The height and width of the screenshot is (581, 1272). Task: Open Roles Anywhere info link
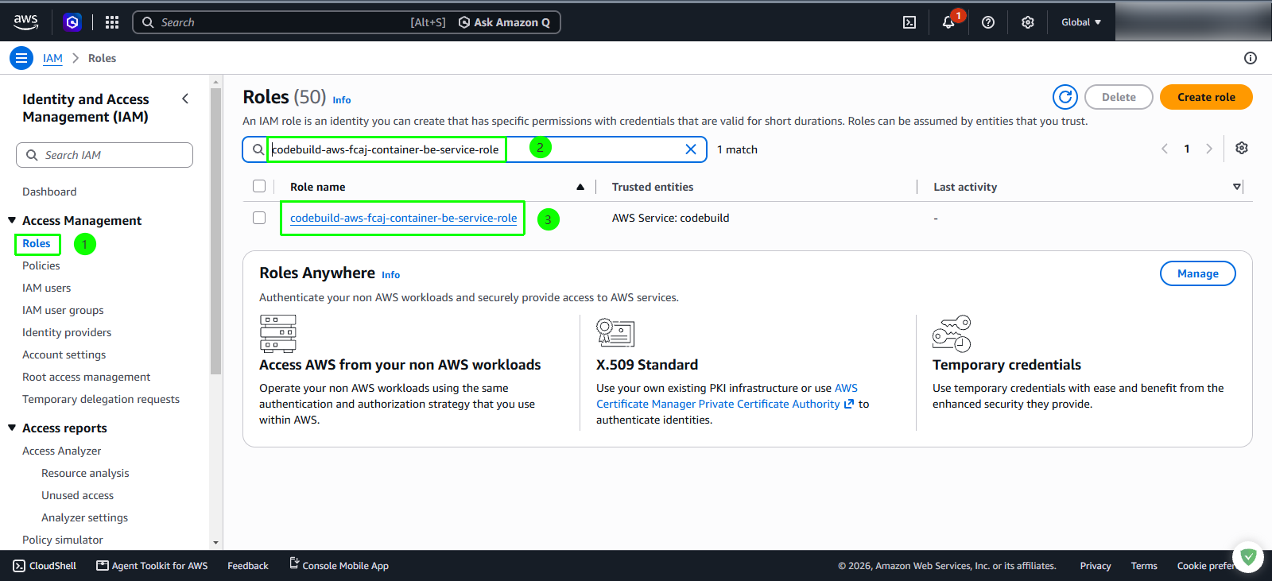[390, 275]
